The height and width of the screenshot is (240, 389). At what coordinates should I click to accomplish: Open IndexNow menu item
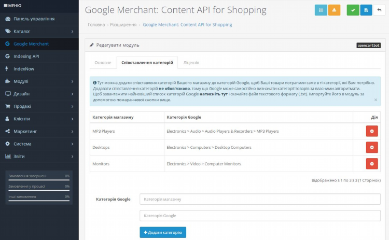pyautogui.click(x=39, y=68)
